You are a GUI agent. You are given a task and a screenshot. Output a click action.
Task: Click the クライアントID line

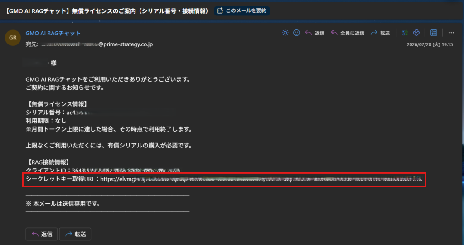coord(103,171)
